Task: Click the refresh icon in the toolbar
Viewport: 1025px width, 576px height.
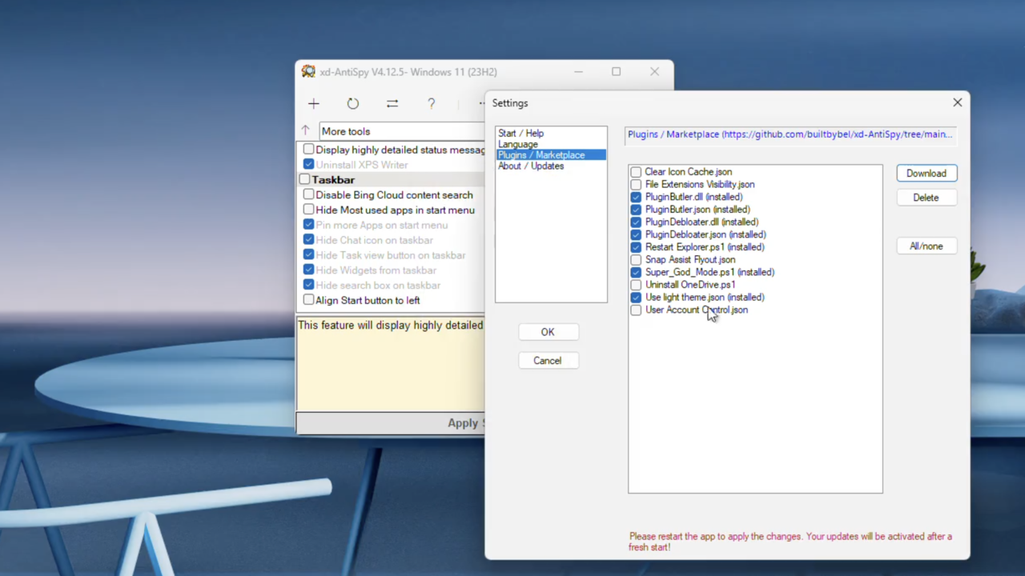Action: 352,103
